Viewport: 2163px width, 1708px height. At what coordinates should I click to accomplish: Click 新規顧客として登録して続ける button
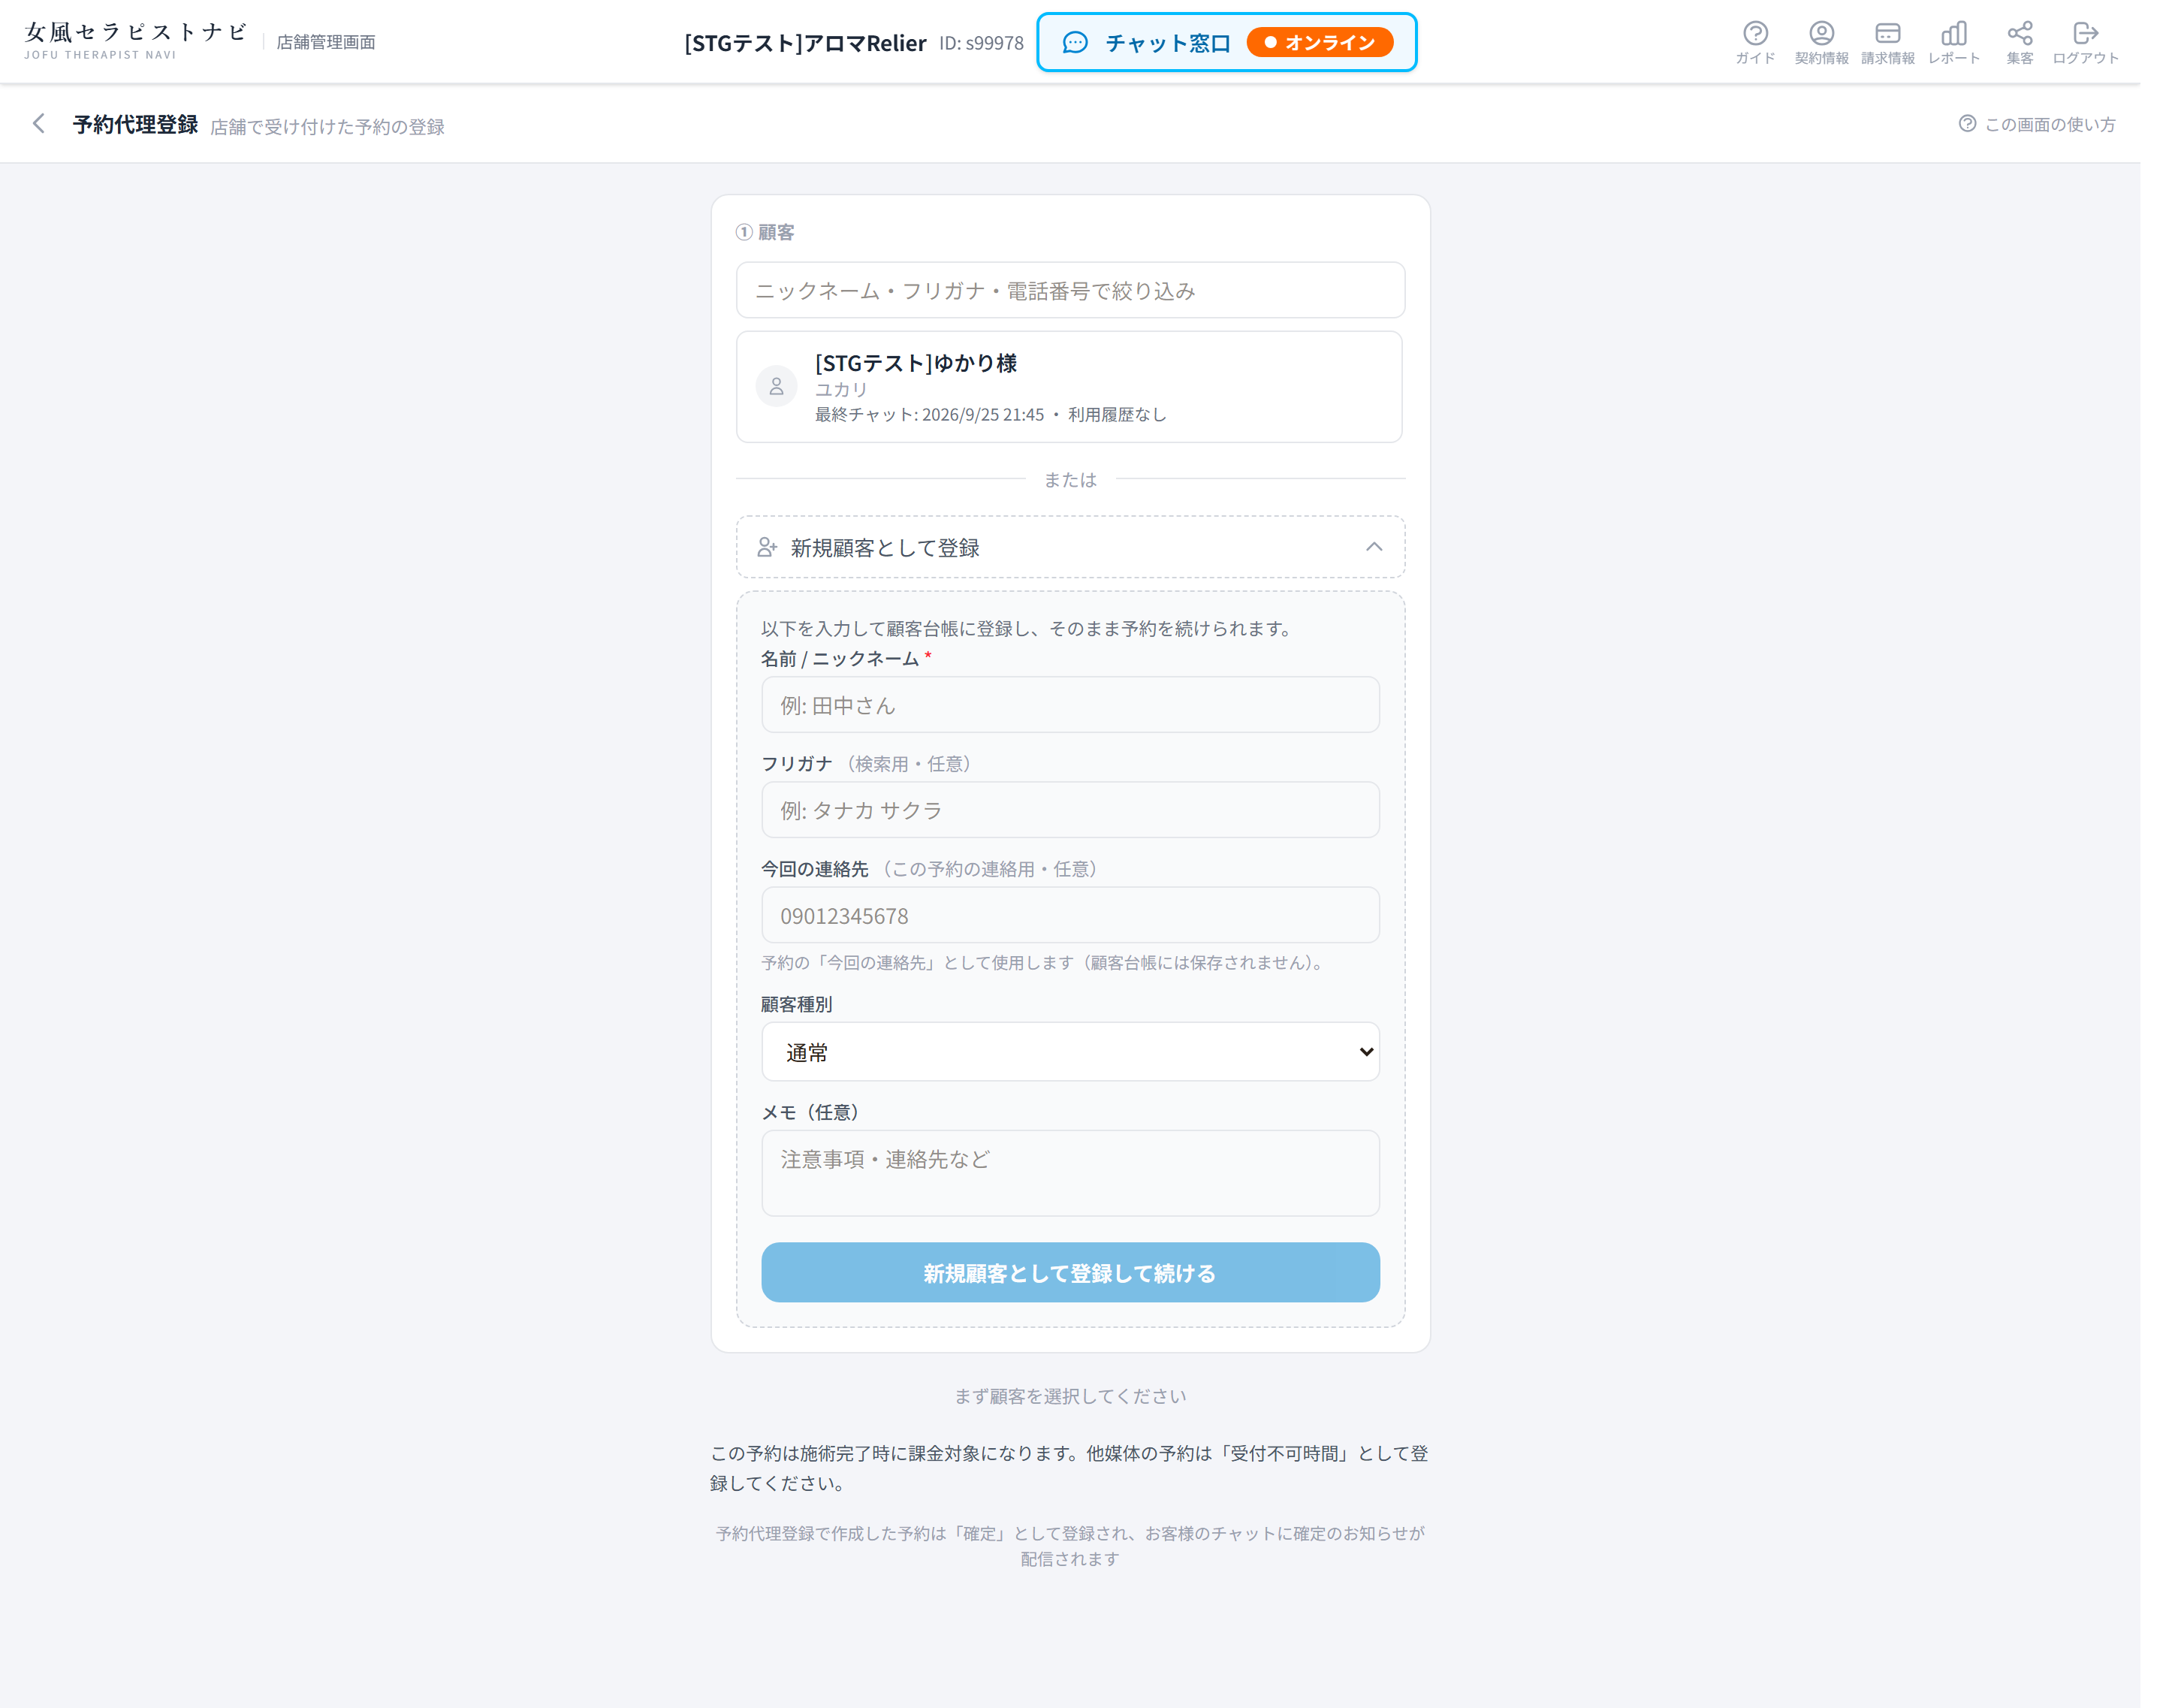[x=1070, y=1272]
